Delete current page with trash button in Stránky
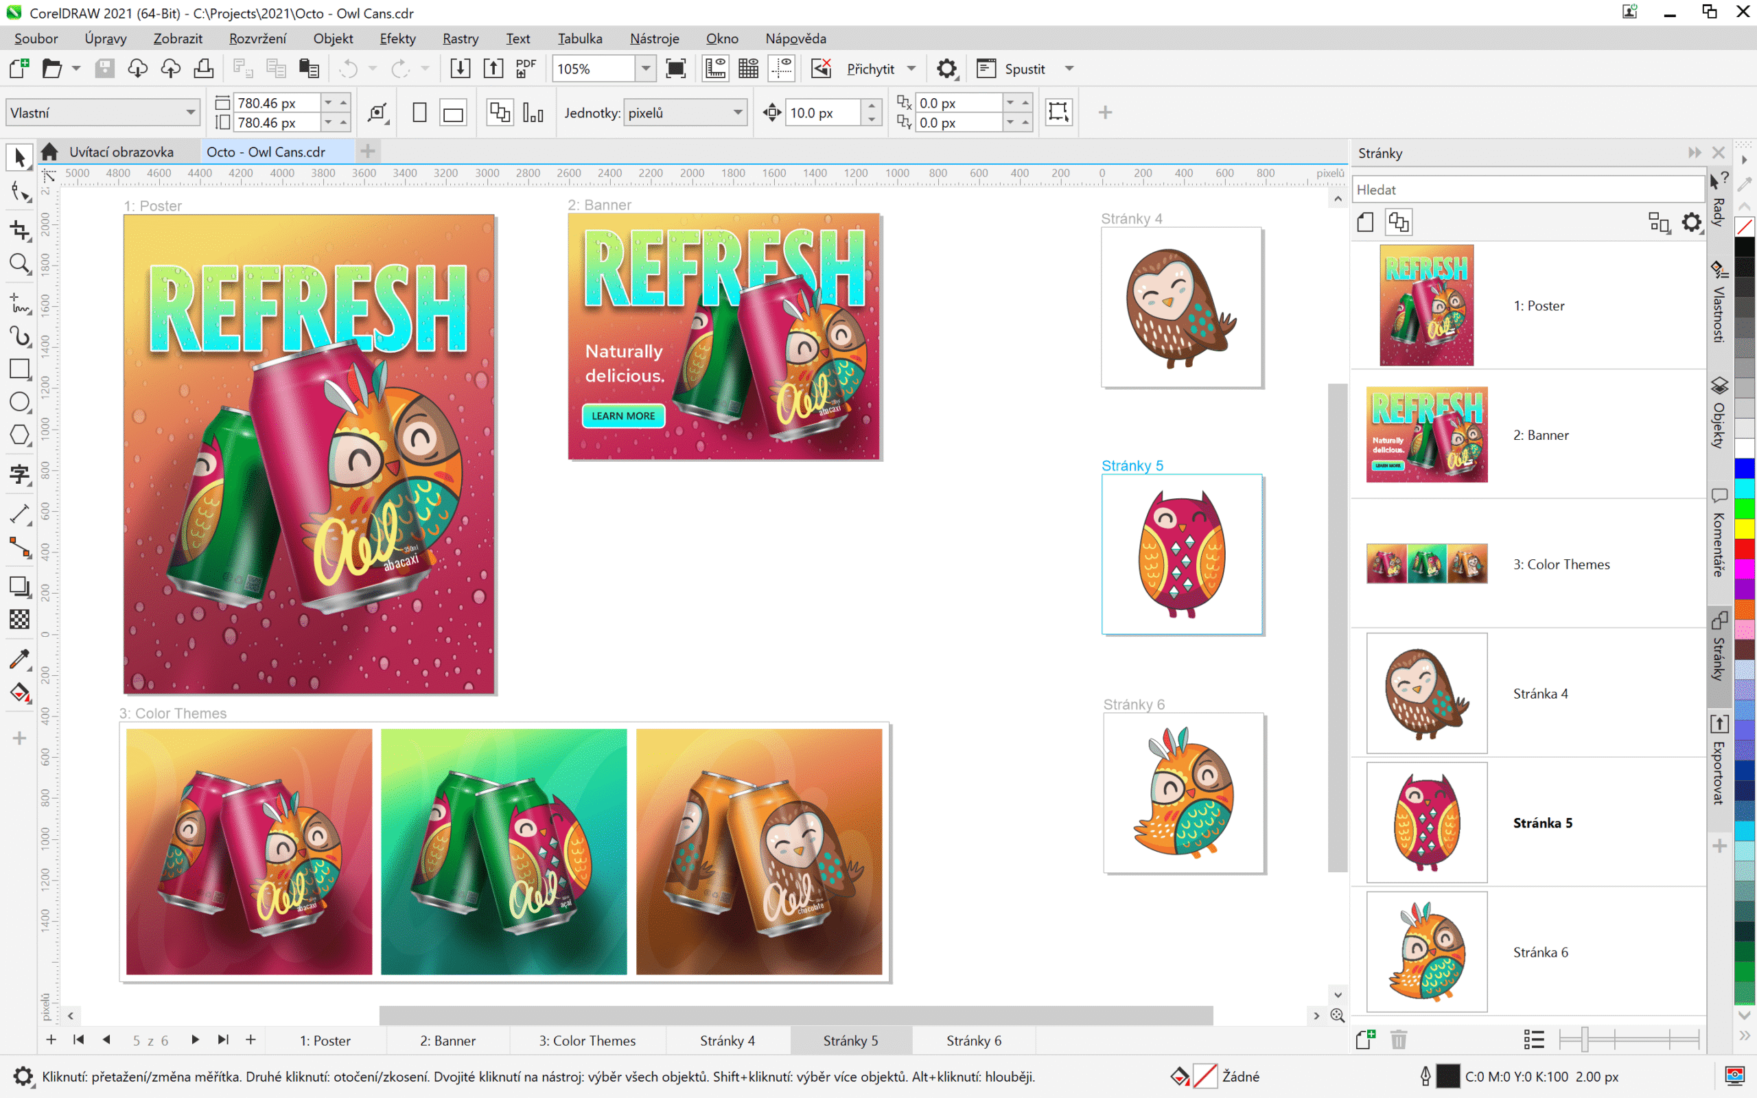The image size is (1757, 1098). click(x=1398, y=1039)
